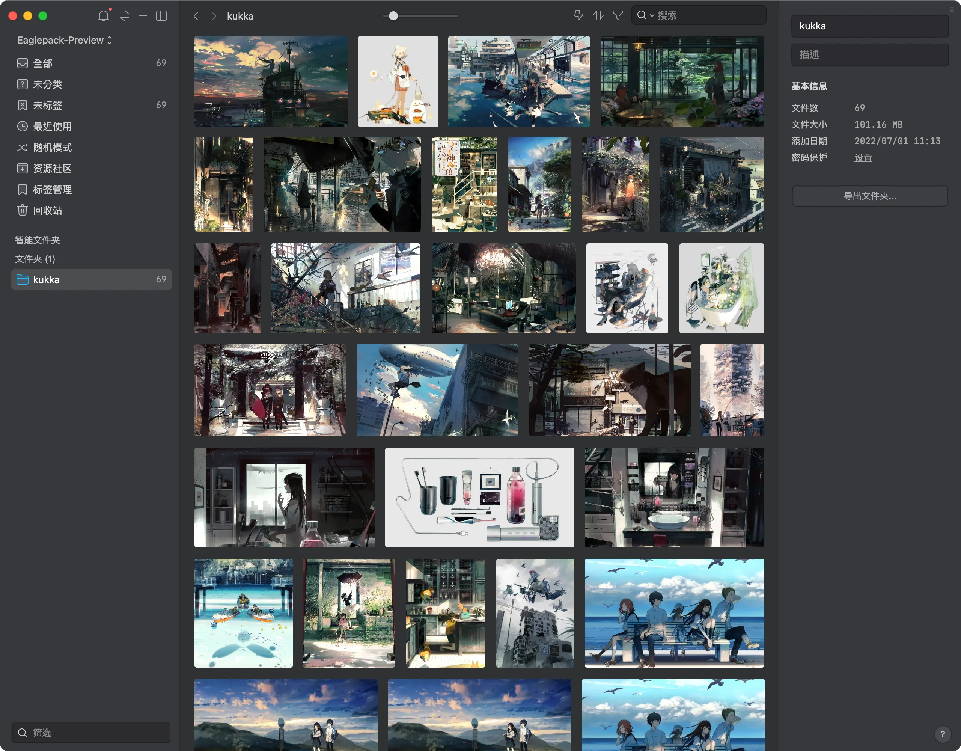This screenshot has height=751, width=961.
Task: Open 最近使用 in the sidebar
Action: coord(92,126)
